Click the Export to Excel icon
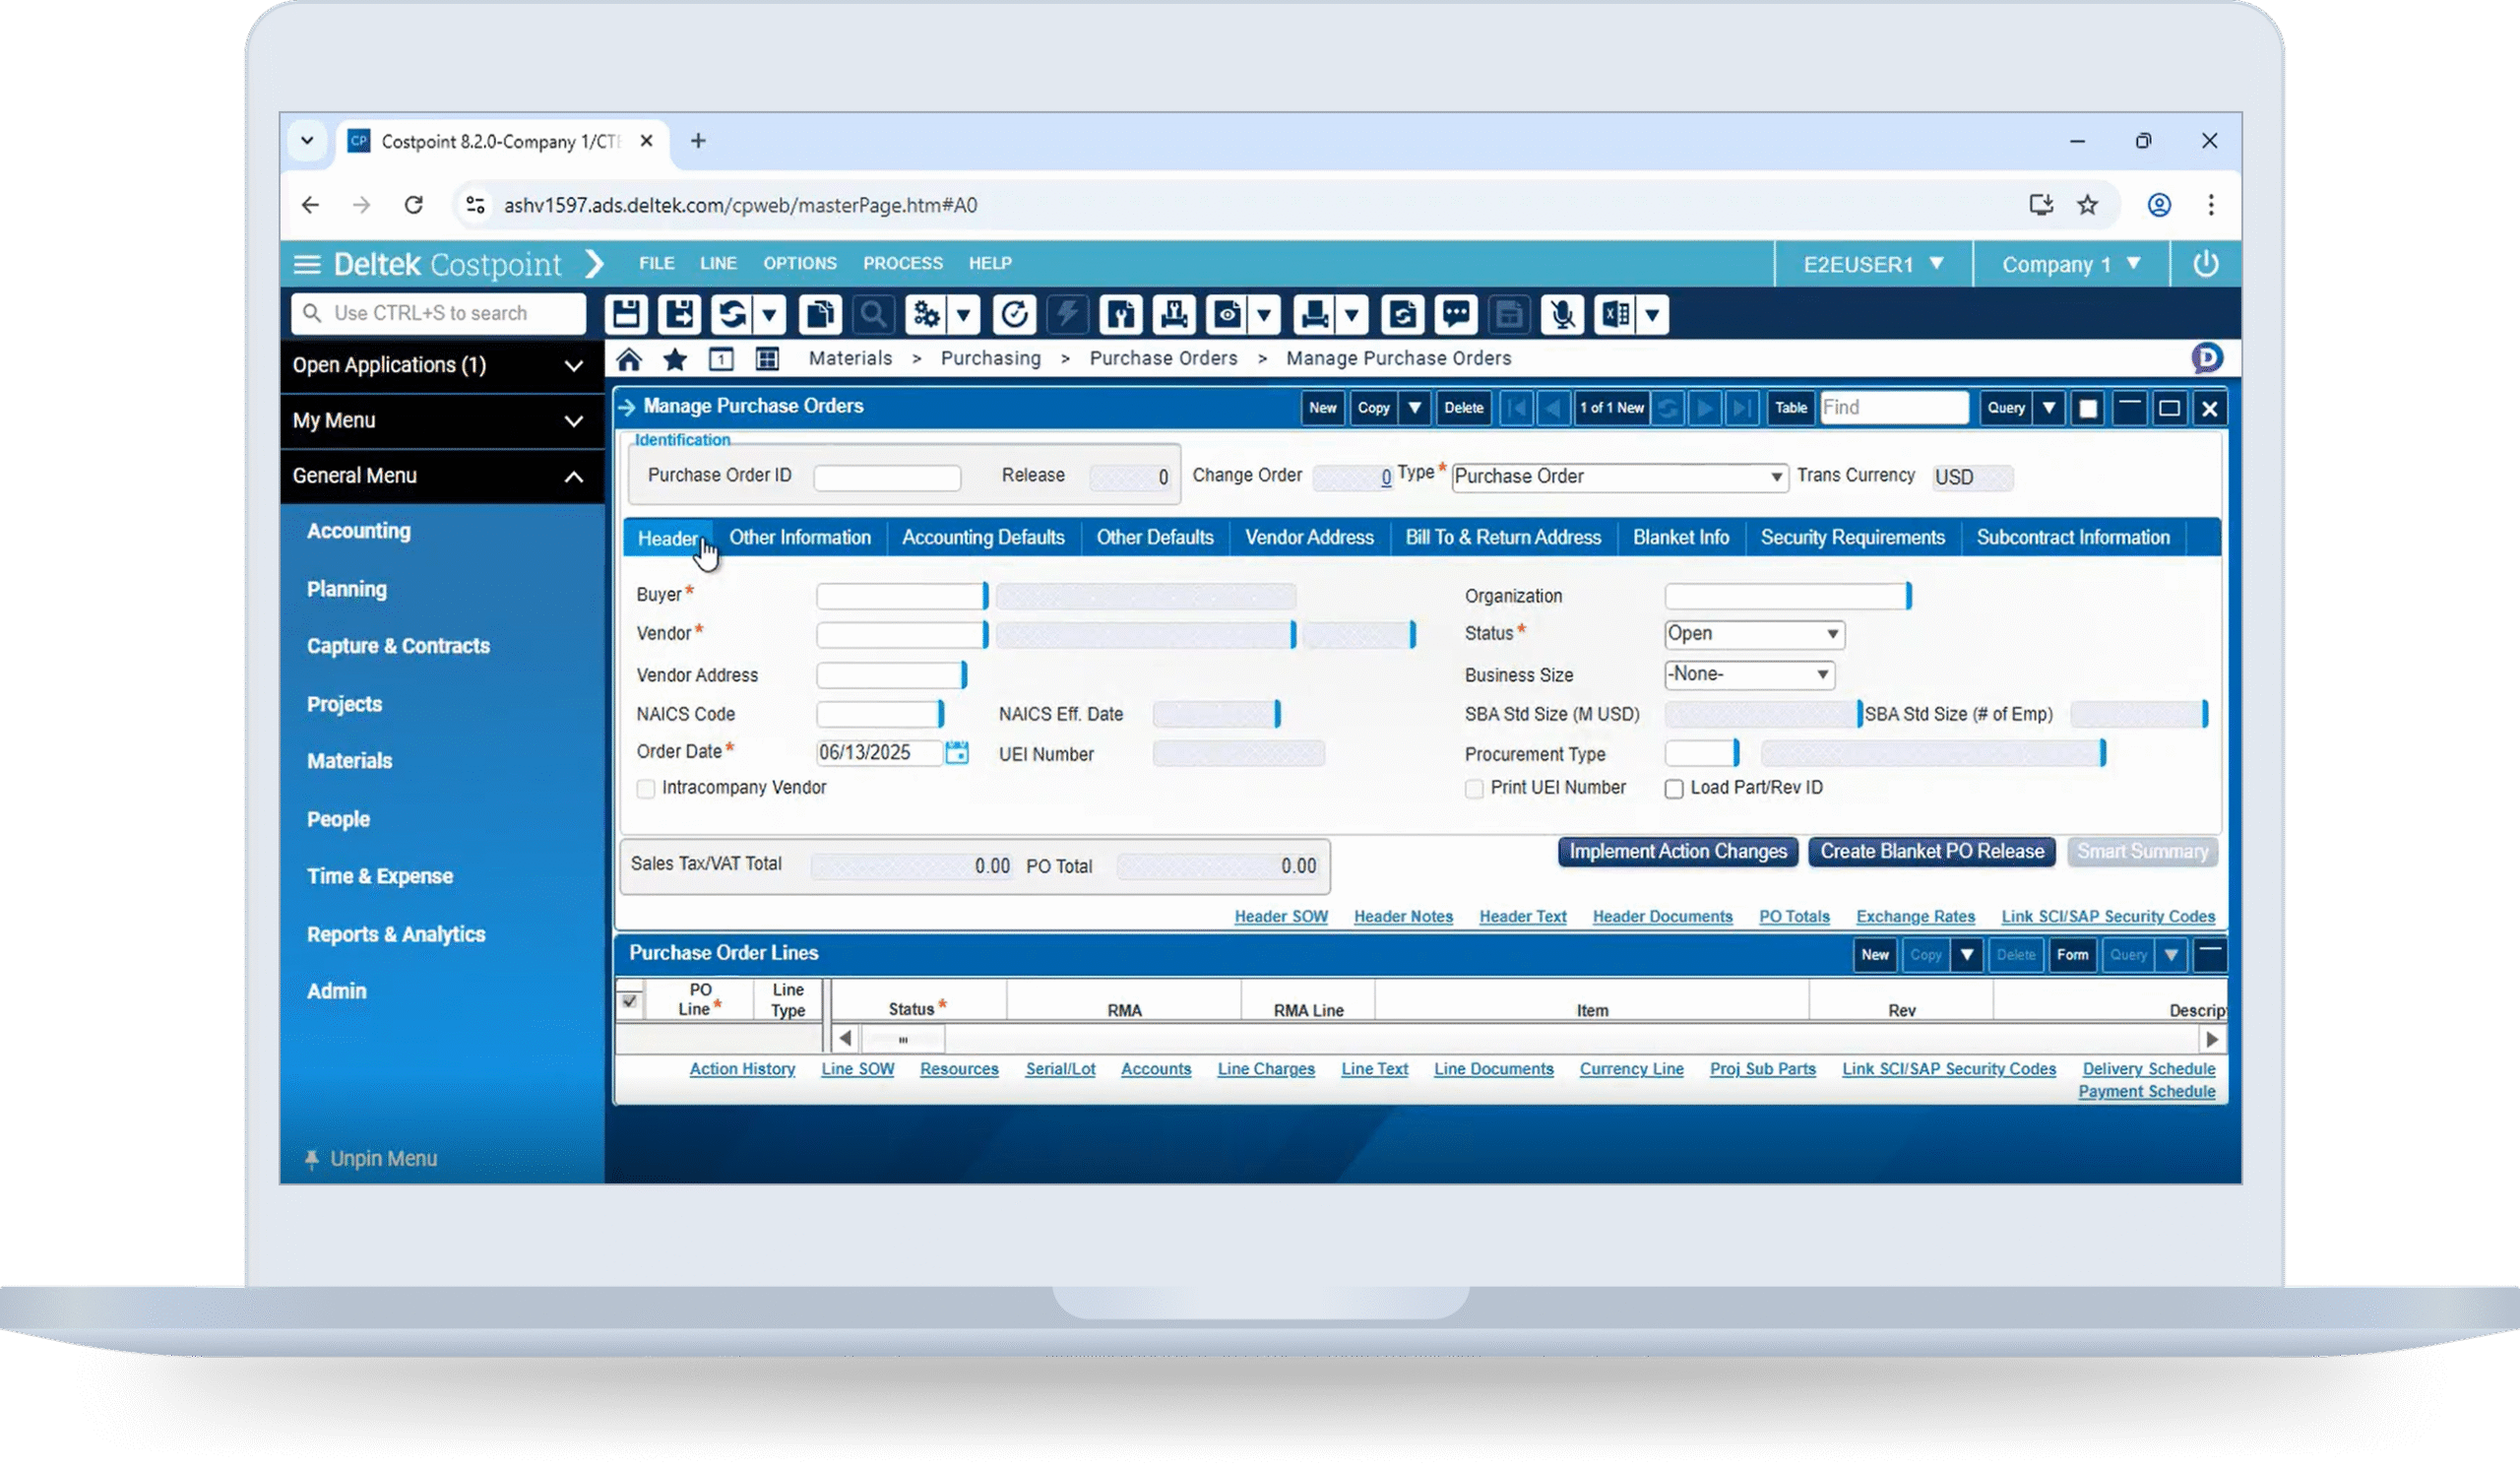 [1615, 314]
